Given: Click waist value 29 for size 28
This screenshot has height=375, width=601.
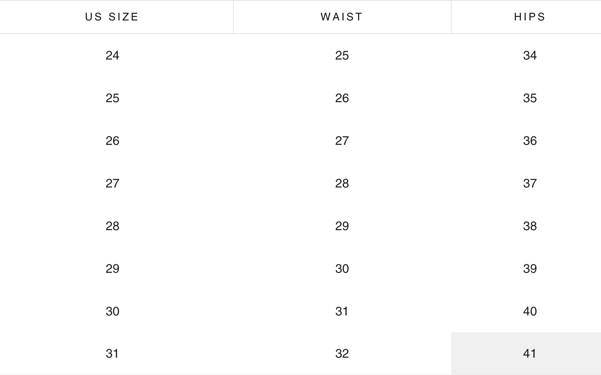Looking at the screenshot, I should point(342,226).
